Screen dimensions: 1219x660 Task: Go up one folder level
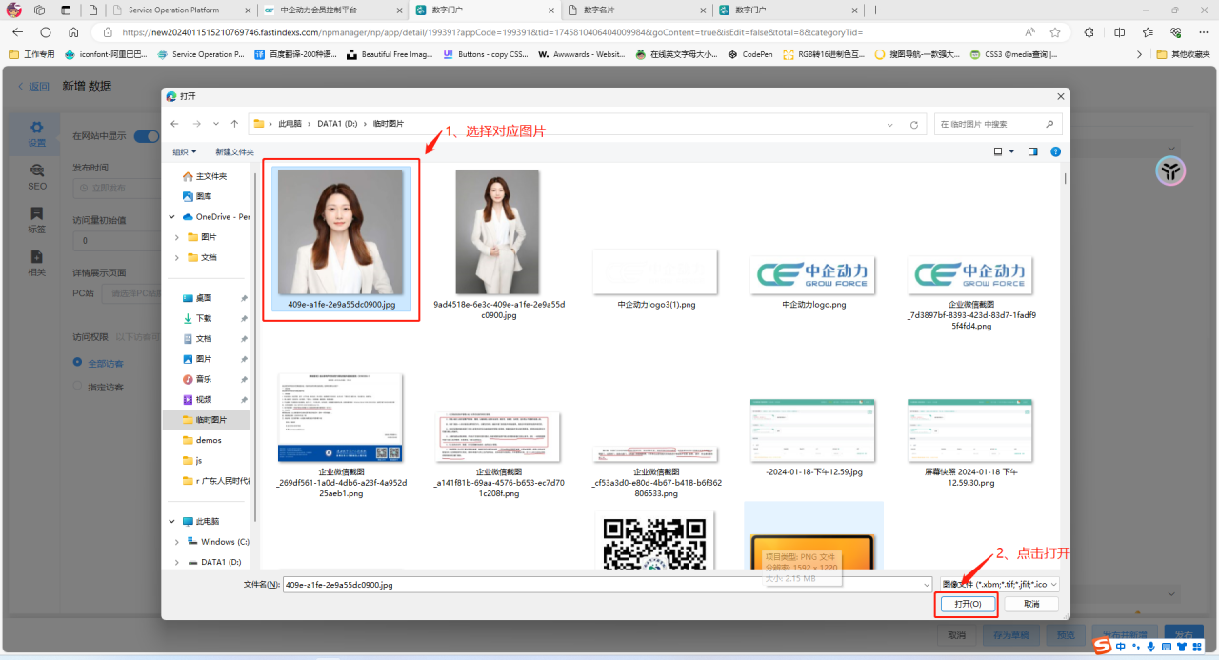tap(234, 124)
